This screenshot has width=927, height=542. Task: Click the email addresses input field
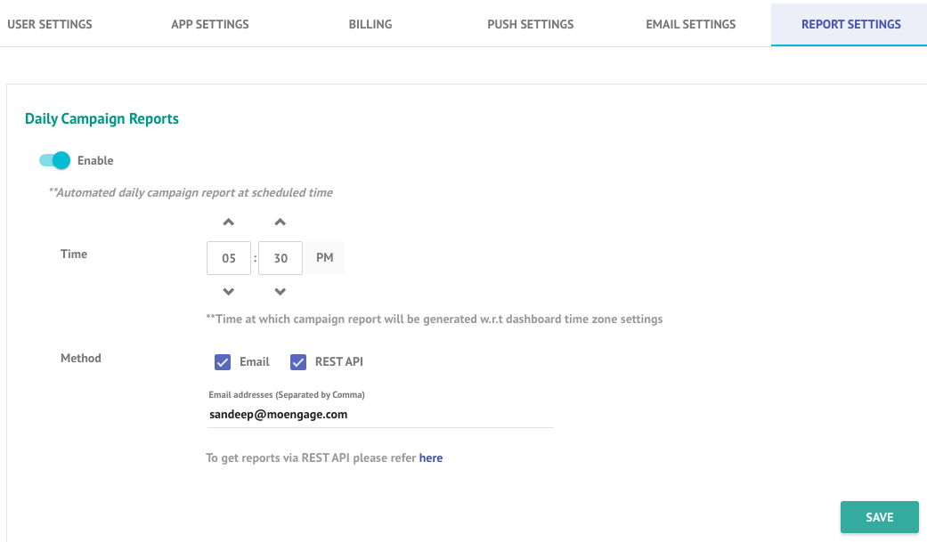pos(380,415)
